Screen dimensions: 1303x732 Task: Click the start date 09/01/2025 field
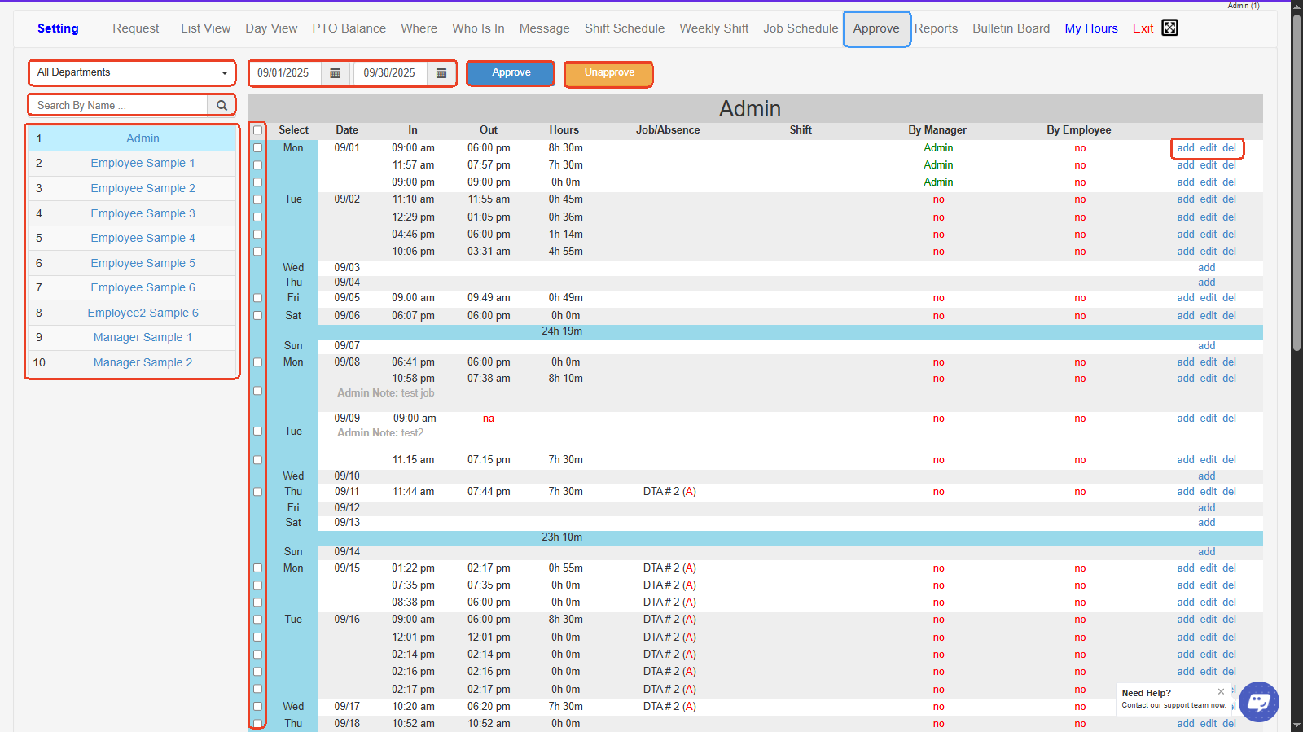(284, 73)
